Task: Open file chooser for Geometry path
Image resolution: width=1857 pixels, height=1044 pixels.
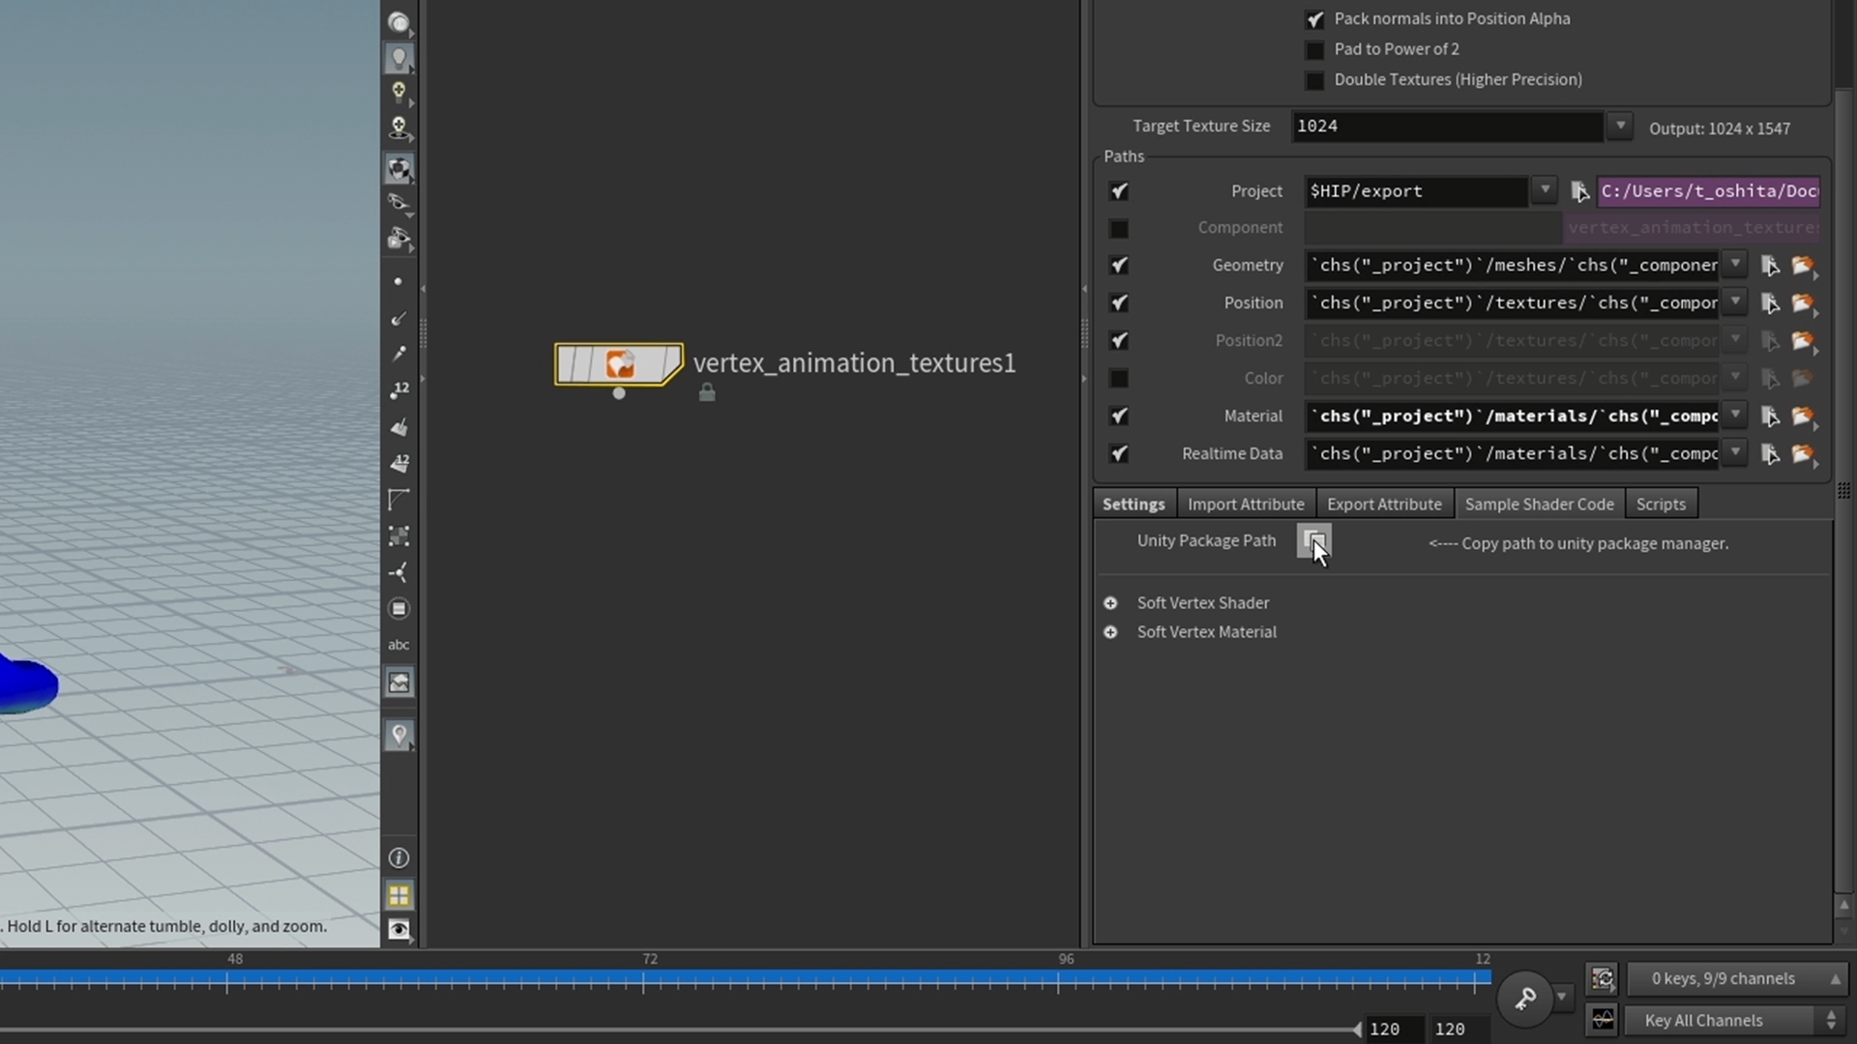Action: pyautogui.click(x=1802, y=265)
